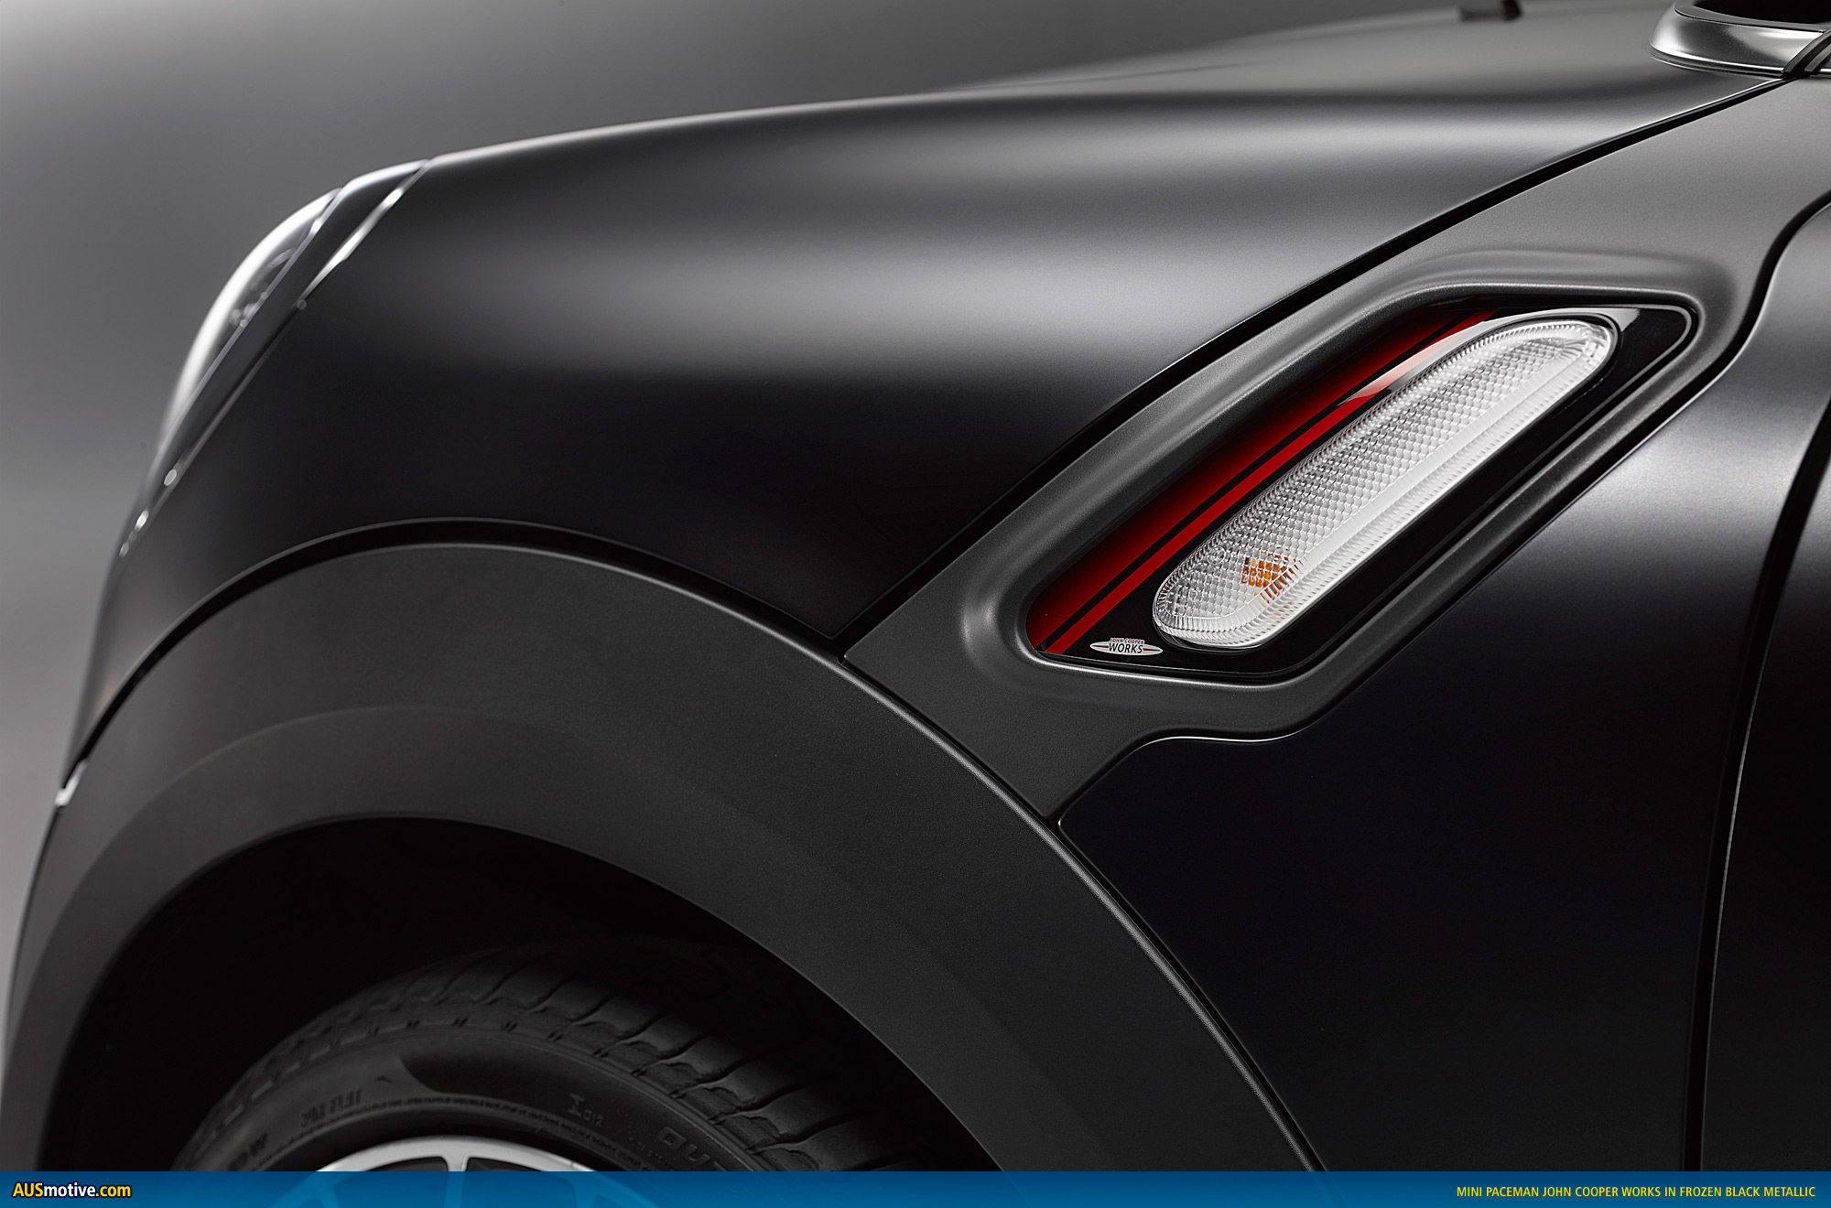Click the word 'motive' in the logo
Screen dimensions: 1831x1208
pyautogui.click(x=71, y=1191)
